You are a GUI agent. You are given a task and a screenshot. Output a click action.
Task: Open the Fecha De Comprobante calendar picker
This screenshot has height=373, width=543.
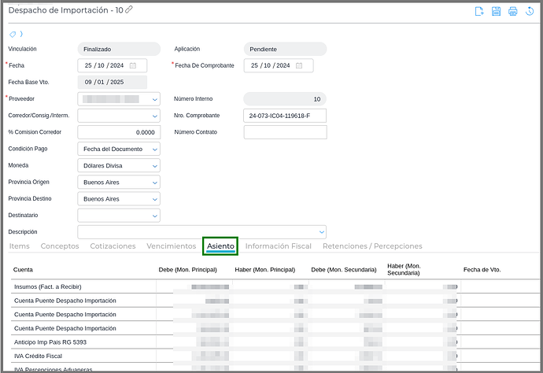point(299,65)
